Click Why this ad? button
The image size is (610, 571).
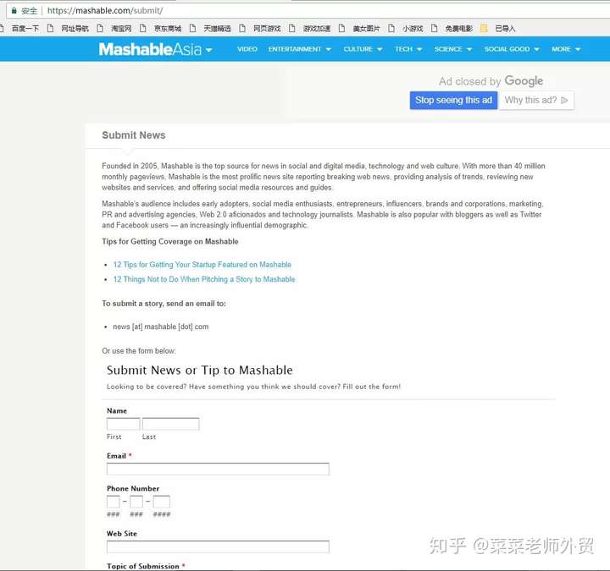[x=536, y=100]
